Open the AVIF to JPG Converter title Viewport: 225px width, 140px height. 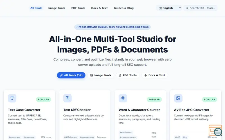click(x=192, y=110)
